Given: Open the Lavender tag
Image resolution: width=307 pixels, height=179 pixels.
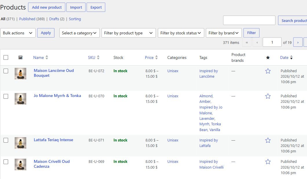Looking at the screenshot, I should 207,118.
